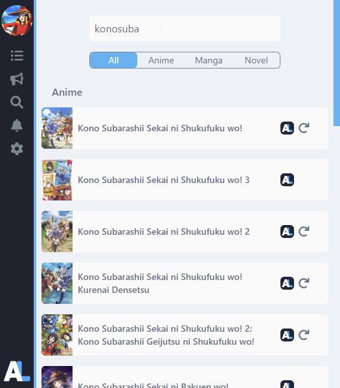Viewport: 340px width, 388px height.
Task: Select the search magnifier icon in sidebar
Action: tap(17, 102)
